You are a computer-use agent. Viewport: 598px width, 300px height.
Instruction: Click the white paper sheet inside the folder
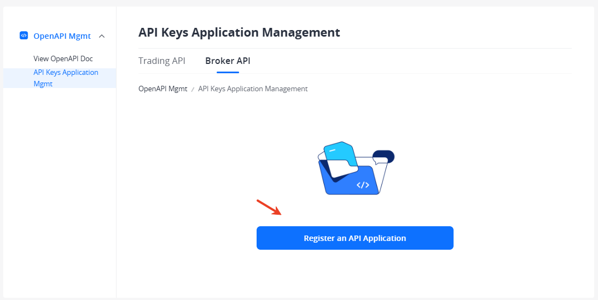point(342,169)
